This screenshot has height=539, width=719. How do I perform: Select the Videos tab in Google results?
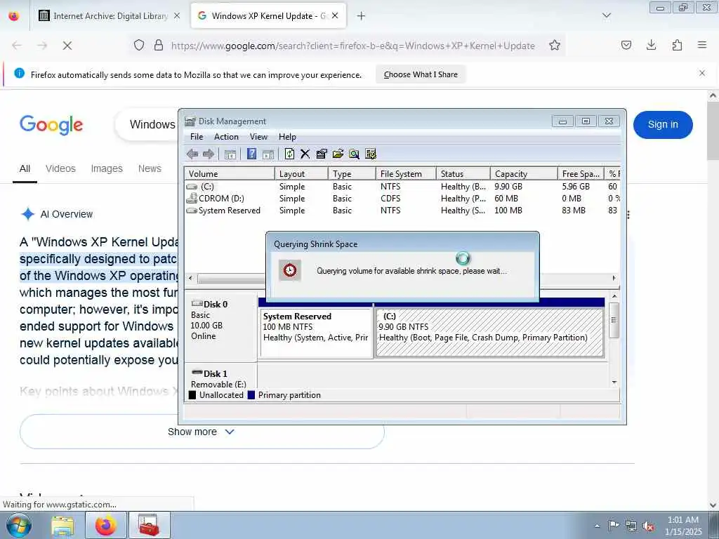[60, 168]
